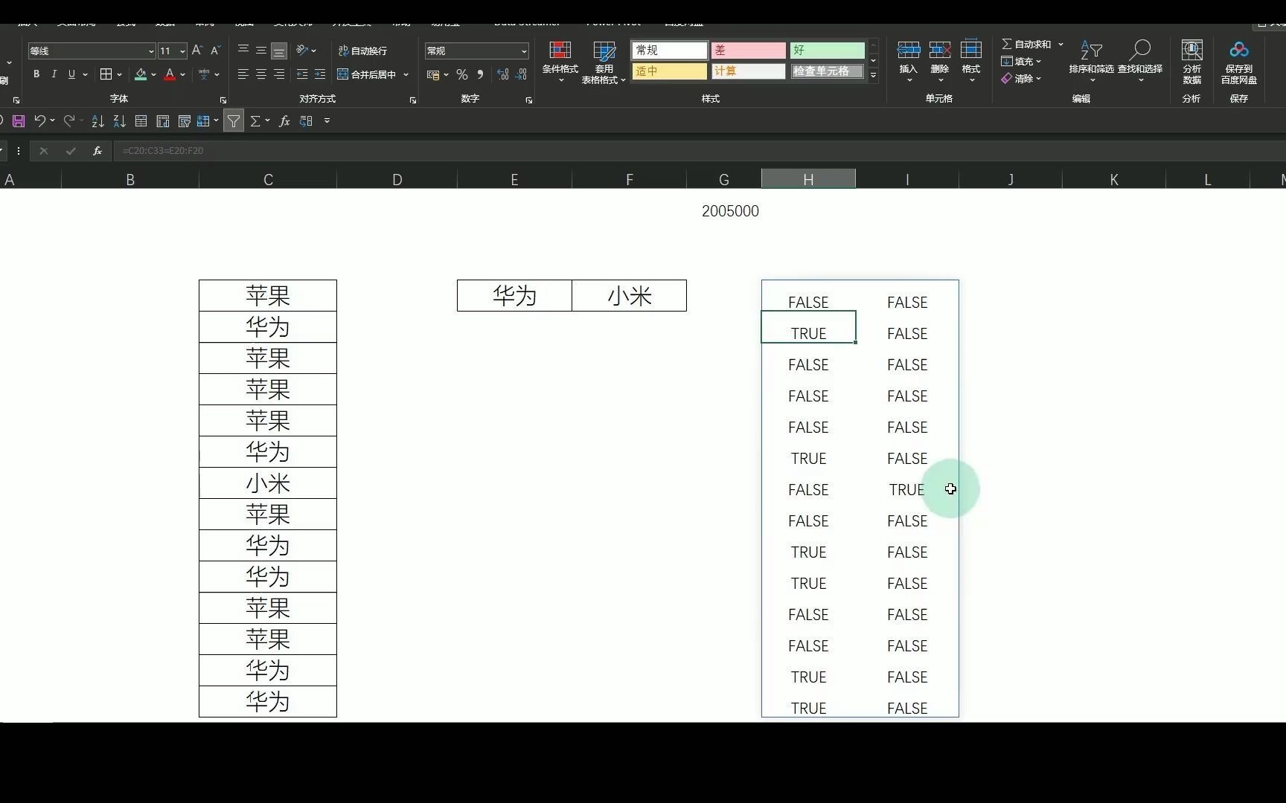This screenshot has height=803, width=1286.
Task: Toggle bottom align button
Action: (279, 51)
